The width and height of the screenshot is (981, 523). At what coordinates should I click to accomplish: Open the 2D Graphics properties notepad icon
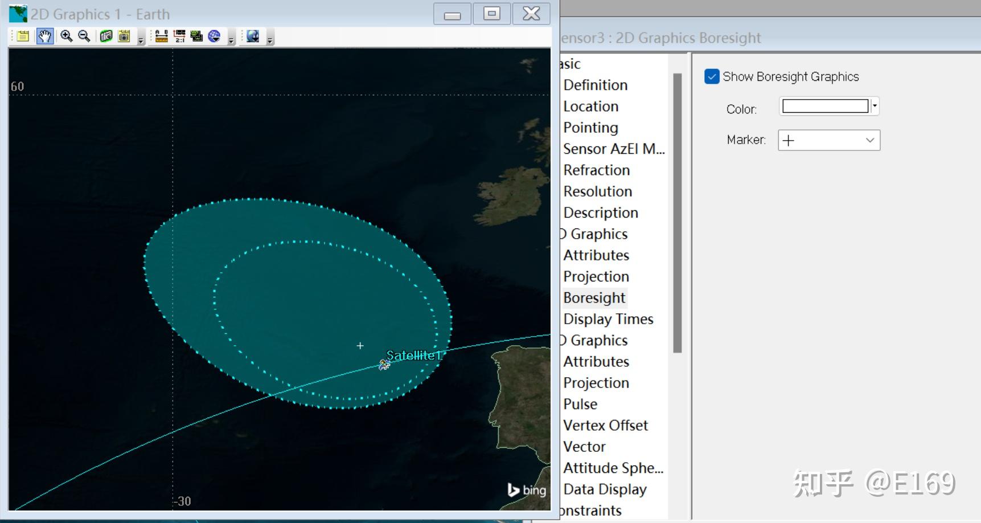(x=23, y=36)
